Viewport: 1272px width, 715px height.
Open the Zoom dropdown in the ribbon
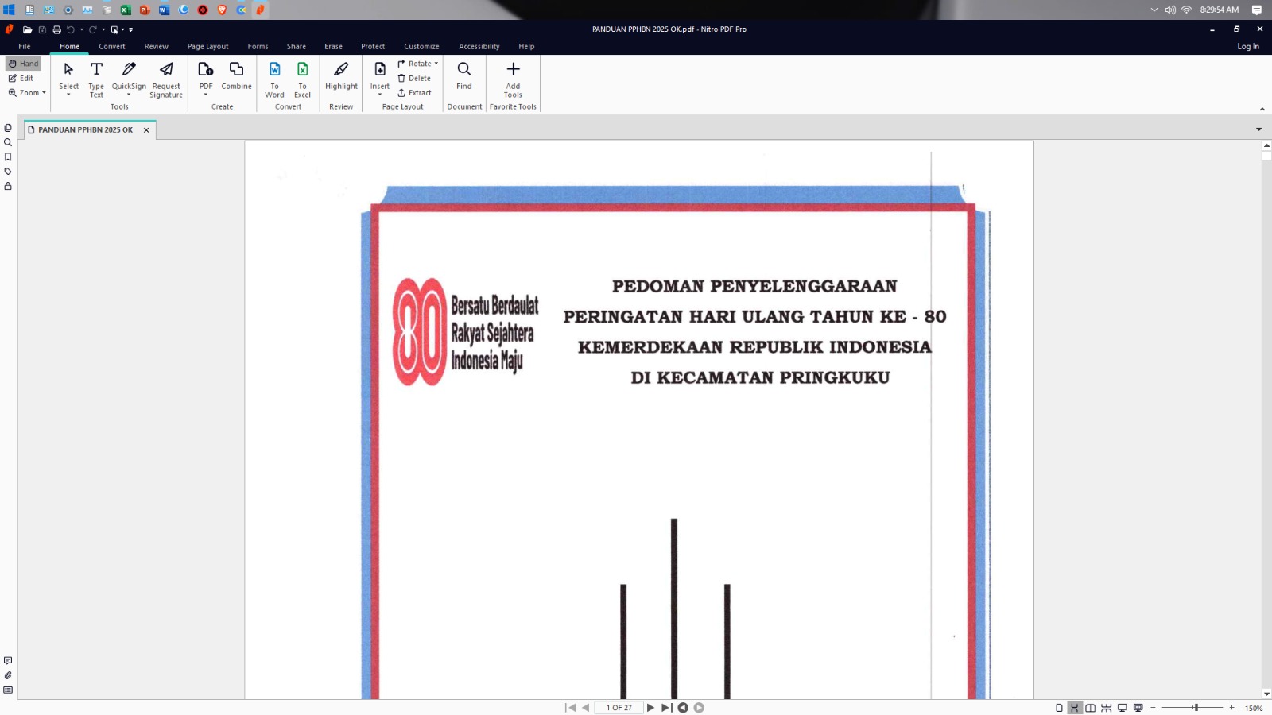click(x=27, y=93)
